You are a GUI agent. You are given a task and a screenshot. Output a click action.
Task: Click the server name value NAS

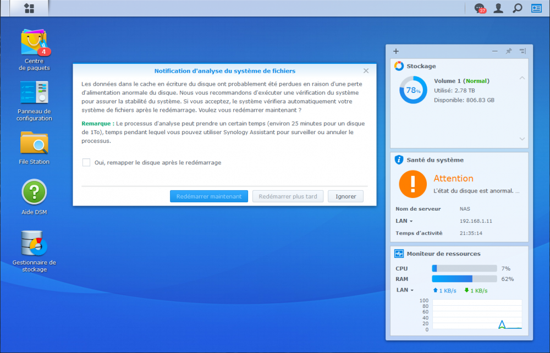pyautogui.click(x=465, y=209)
